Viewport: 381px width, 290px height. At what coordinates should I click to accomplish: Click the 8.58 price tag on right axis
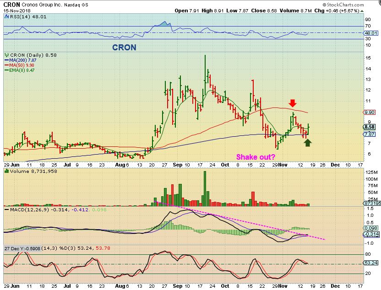click(370, 127)
